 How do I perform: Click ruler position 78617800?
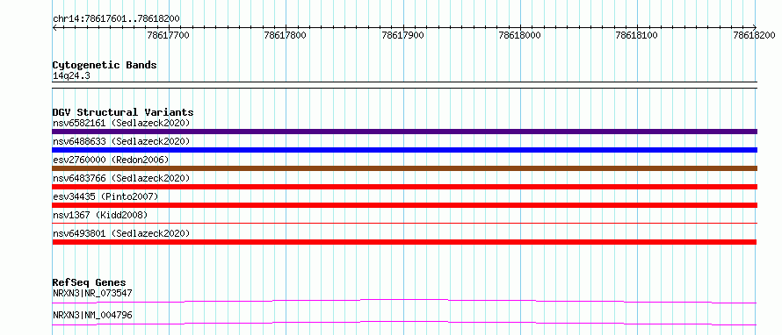click(286, 35)
